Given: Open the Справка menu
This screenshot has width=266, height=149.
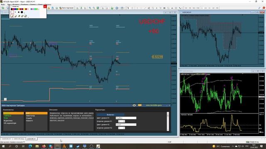Looking at the screenshot, I should coord(48,5).
